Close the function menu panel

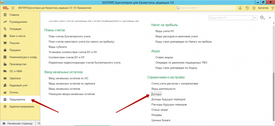coord(270,18)
